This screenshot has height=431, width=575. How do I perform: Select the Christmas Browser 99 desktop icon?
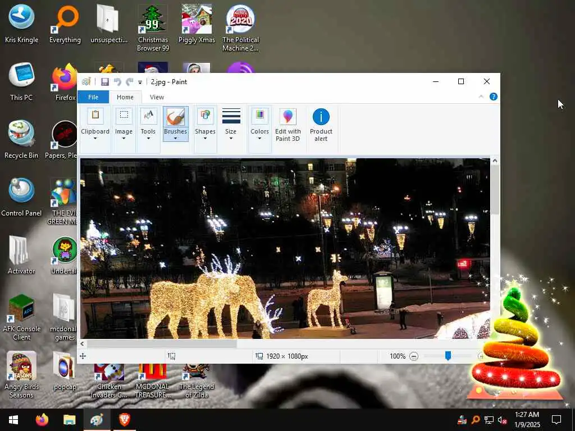(x=153, y=28)
